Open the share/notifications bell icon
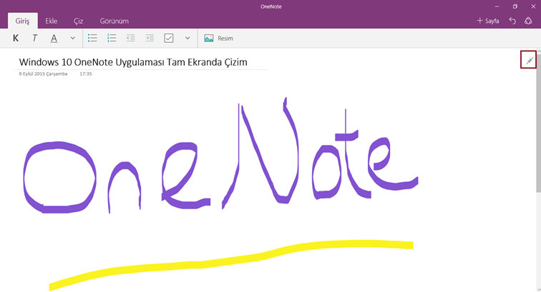The image size is (541, 292). point(528,21)
